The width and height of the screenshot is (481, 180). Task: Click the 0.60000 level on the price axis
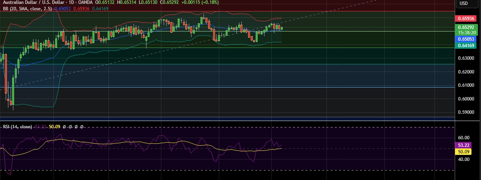click(465, 99)
